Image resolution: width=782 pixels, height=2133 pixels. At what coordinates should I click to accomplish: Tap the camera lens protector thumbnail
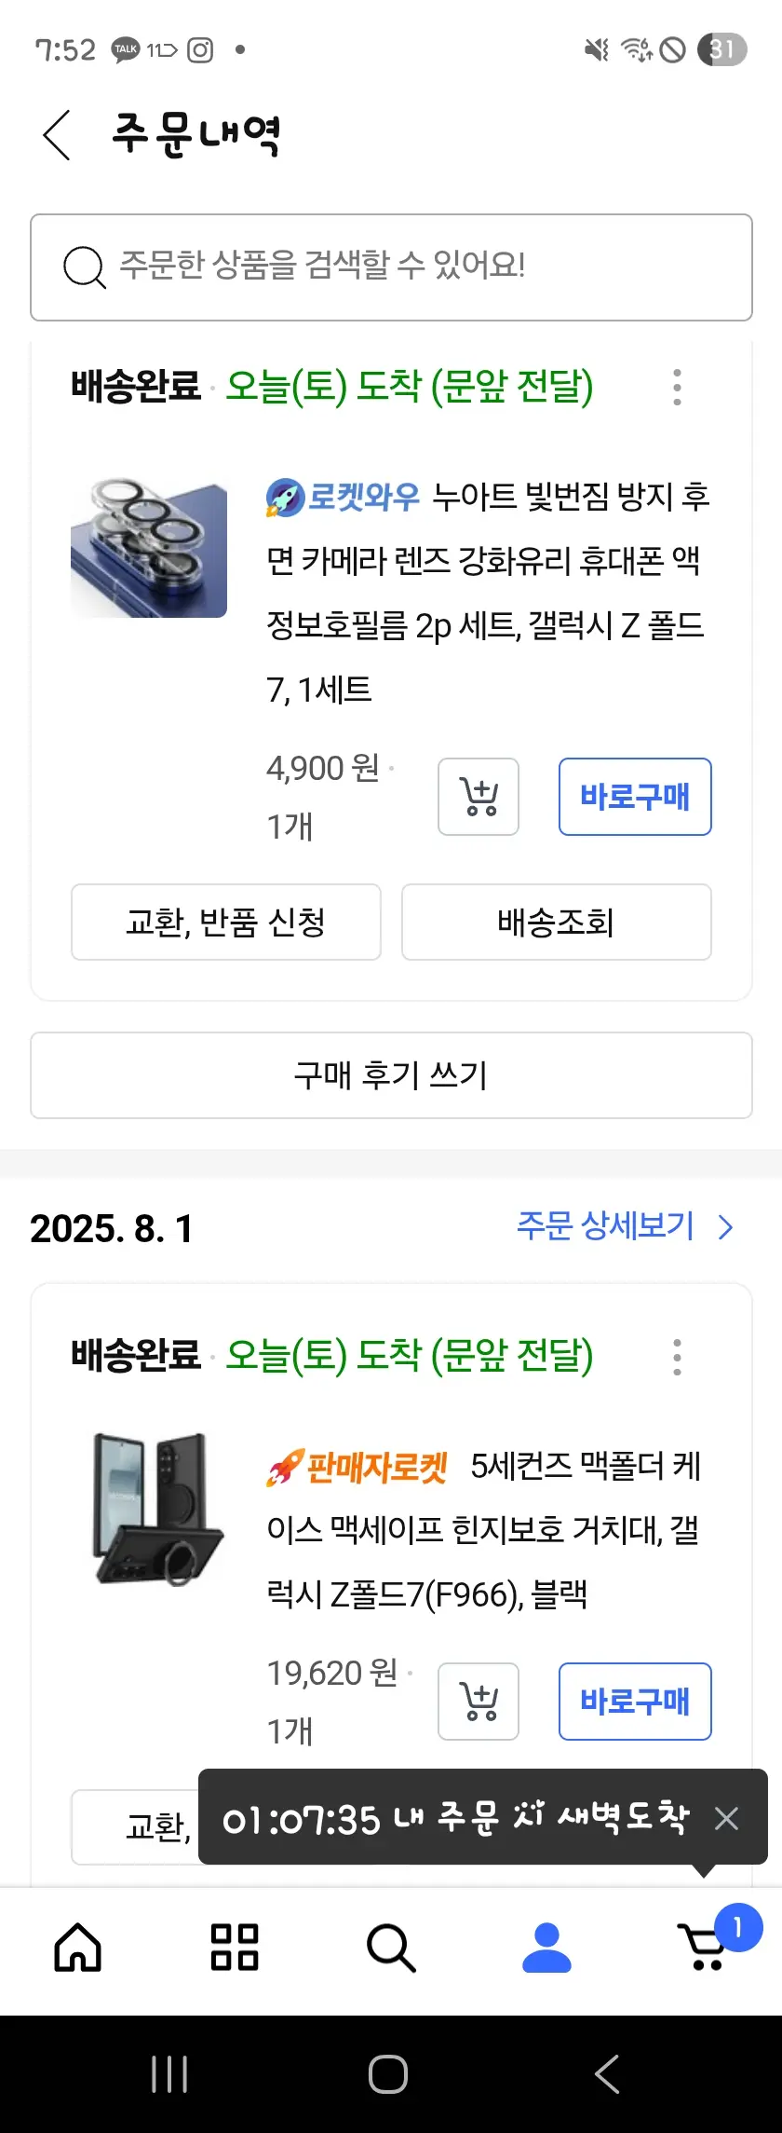coord(149,548)
